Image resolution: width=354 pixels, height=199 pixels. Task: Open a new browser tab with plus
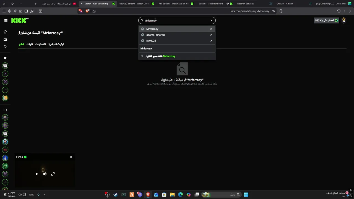tap(35, 4)
